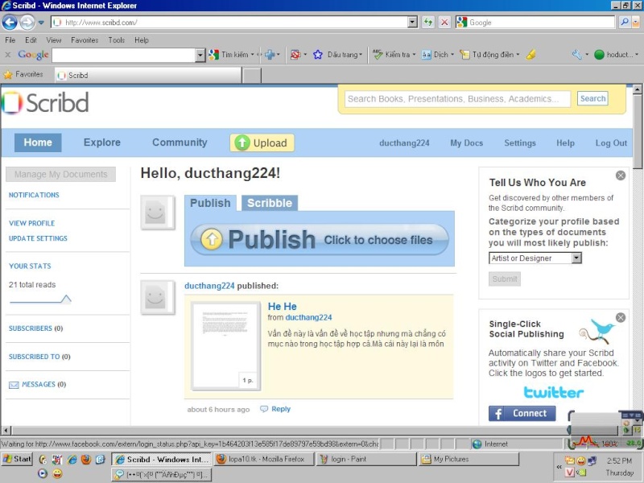This screenshot has height=483, width=644.
Task: Go to the Home navigation tab
Action: coord(38,142)
